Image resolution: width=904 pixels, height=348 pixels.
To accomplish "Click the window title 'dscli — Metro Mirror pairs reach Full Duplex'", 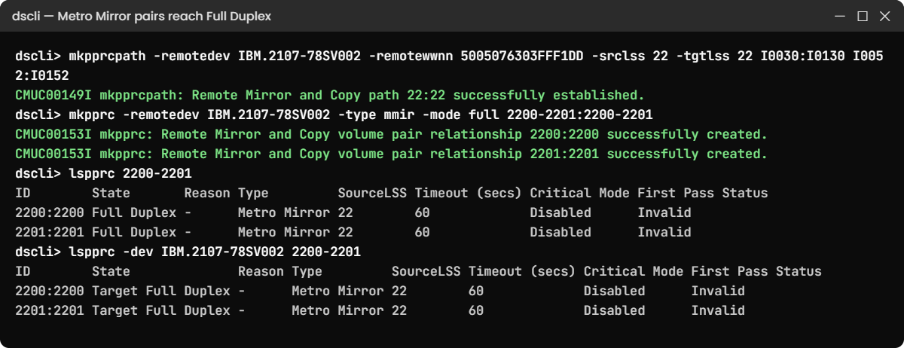I will click(142, 16).
